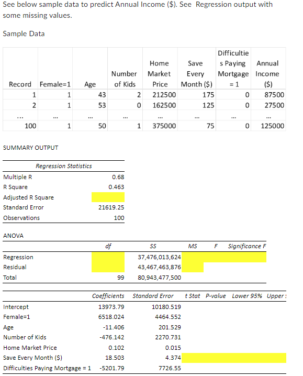
Task: Click the yellow Save Every Month t Stat cell
Action: pos(193,358)
